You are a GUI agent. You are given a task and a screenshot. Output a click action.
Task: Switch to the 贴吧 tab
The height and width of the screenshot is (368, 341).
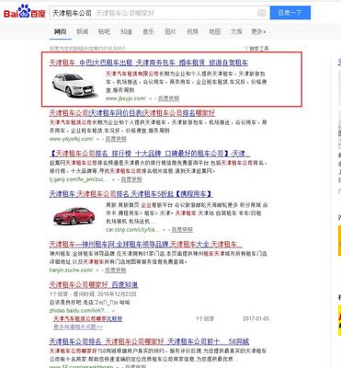(104, 31)
